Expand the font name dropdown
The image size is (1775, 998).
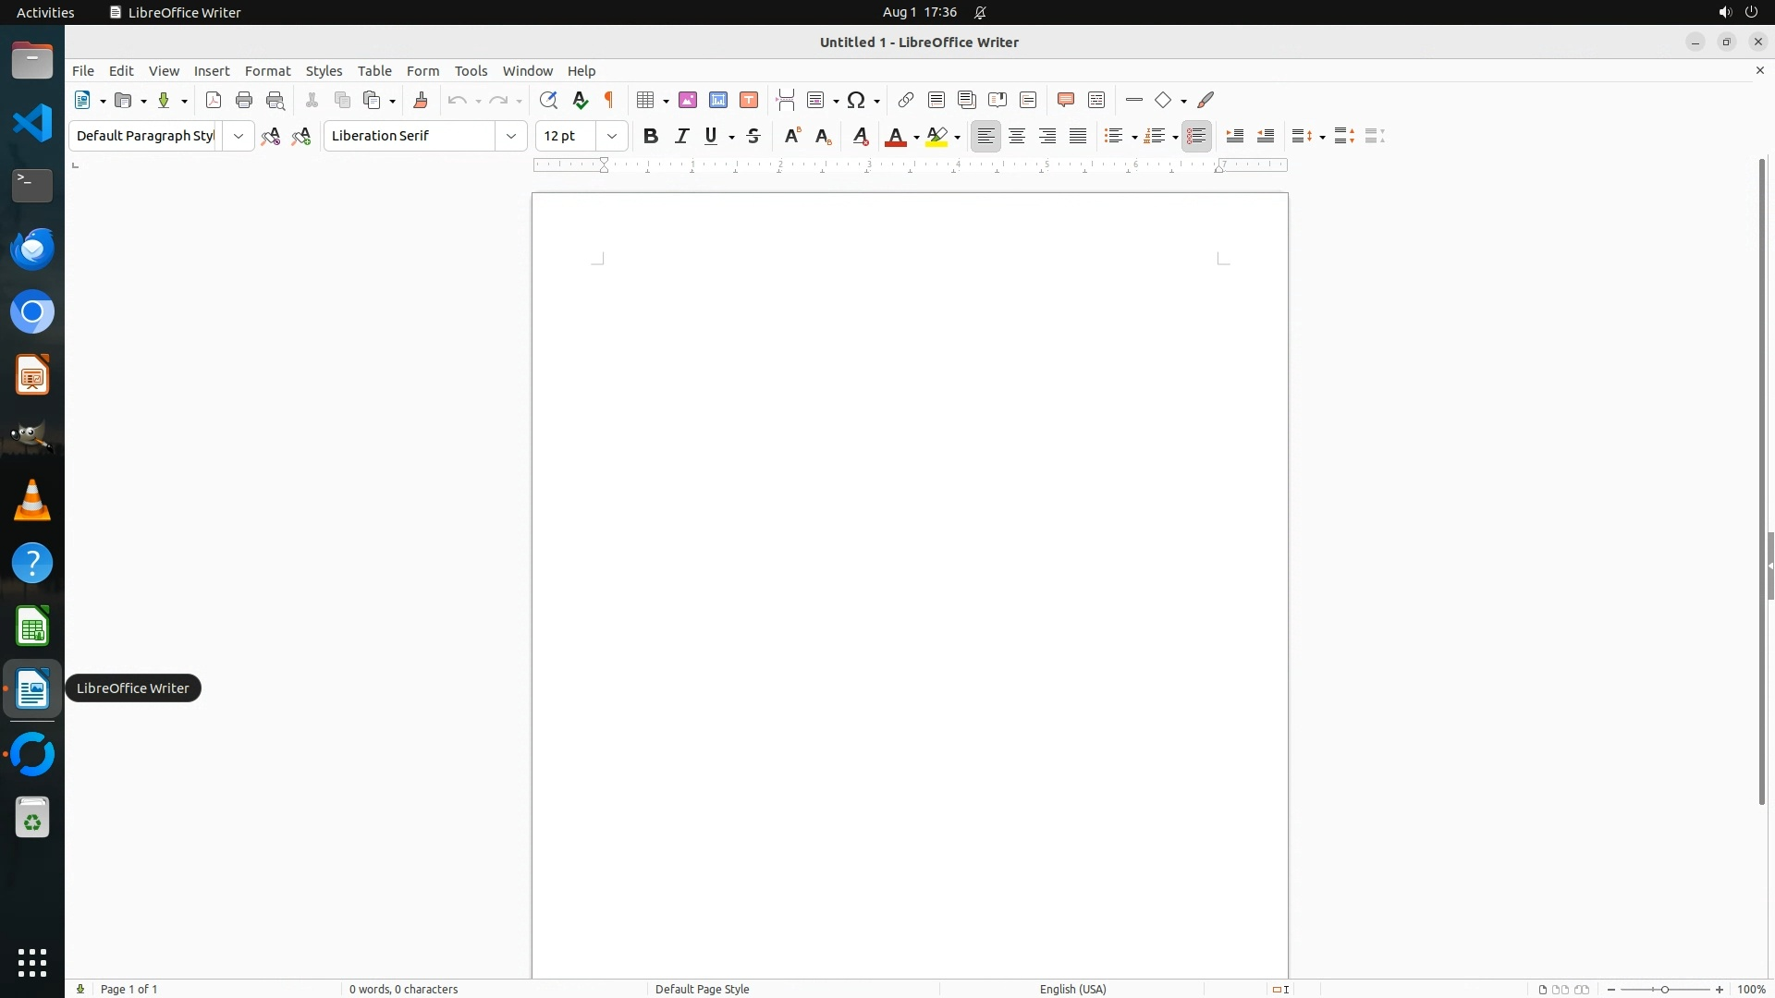[x=511, y=137]
